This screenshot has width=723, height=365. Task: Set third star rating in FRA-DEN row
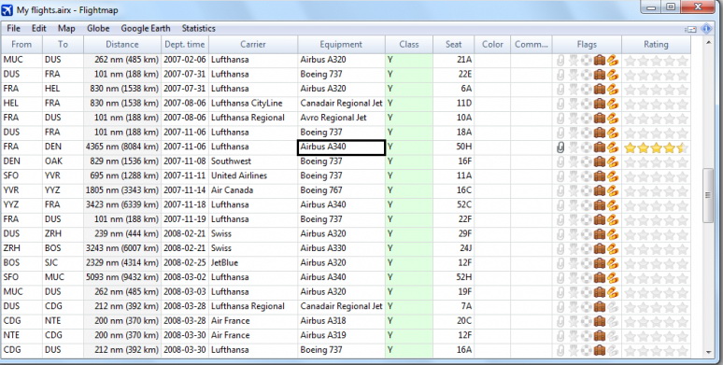click(656, 147)
